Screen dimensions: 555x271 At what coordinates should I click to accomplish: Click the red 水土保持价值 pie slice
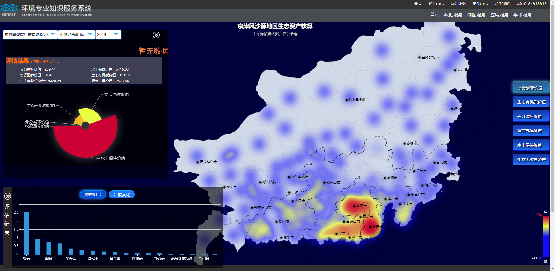(87, 142)
